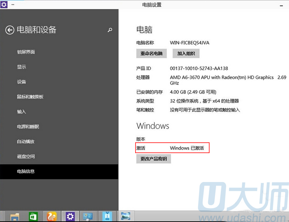Select 鼠标和触摸板 from the sidebar
This screenshot has height=222, width=289.
pyautogui.click(x=30, y=97)
